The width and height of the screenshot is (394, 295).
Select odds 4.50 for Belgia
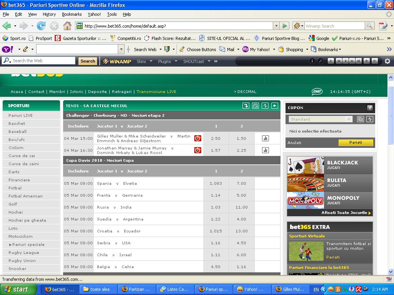point(216,267)
